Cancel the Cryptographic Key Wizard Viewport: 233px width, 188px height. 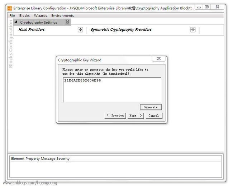pos(154,115)
